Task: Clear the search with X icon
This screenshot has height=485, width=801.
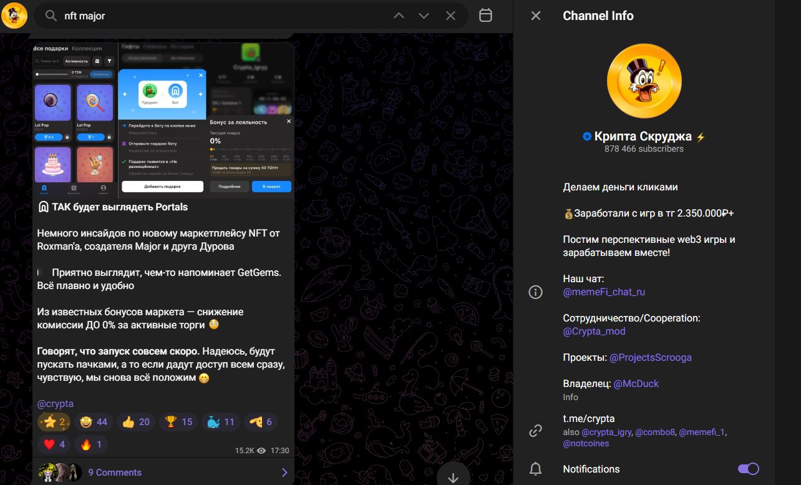Action: [450, 16]
